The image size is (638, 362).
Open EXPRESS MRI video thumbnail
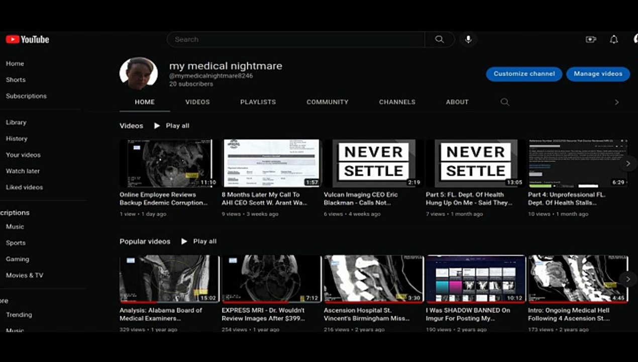[271, 279]
